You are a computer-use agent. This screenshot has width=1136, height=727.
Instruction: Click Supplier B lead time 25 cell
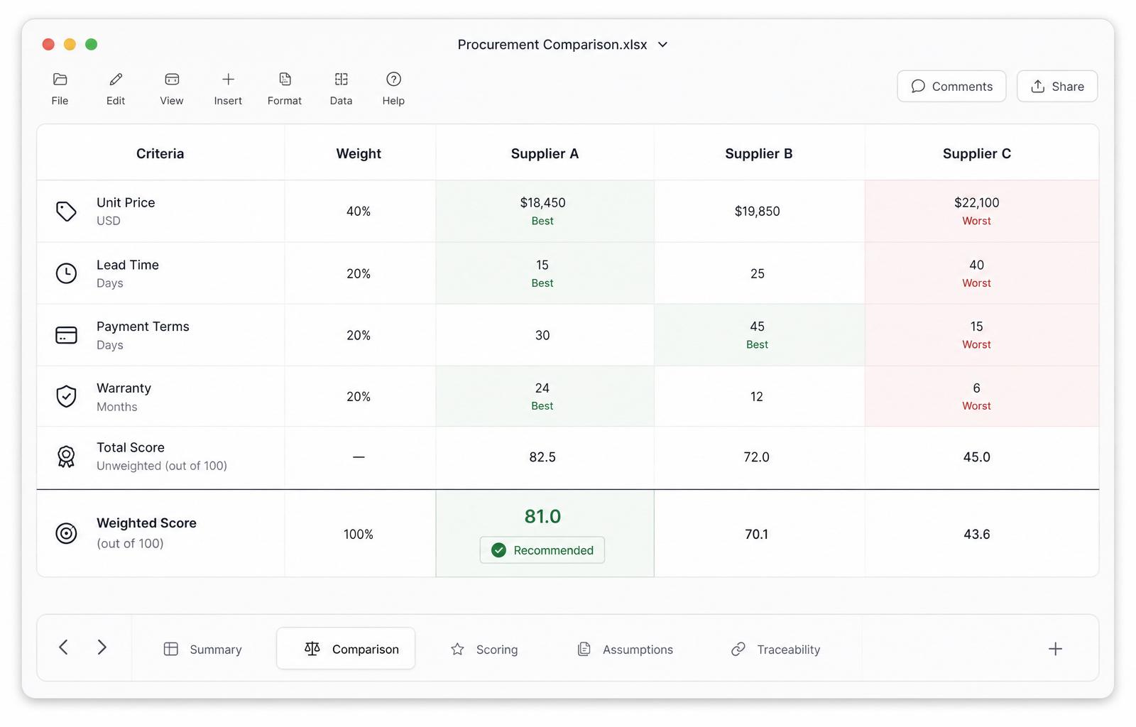click(759, 273)
